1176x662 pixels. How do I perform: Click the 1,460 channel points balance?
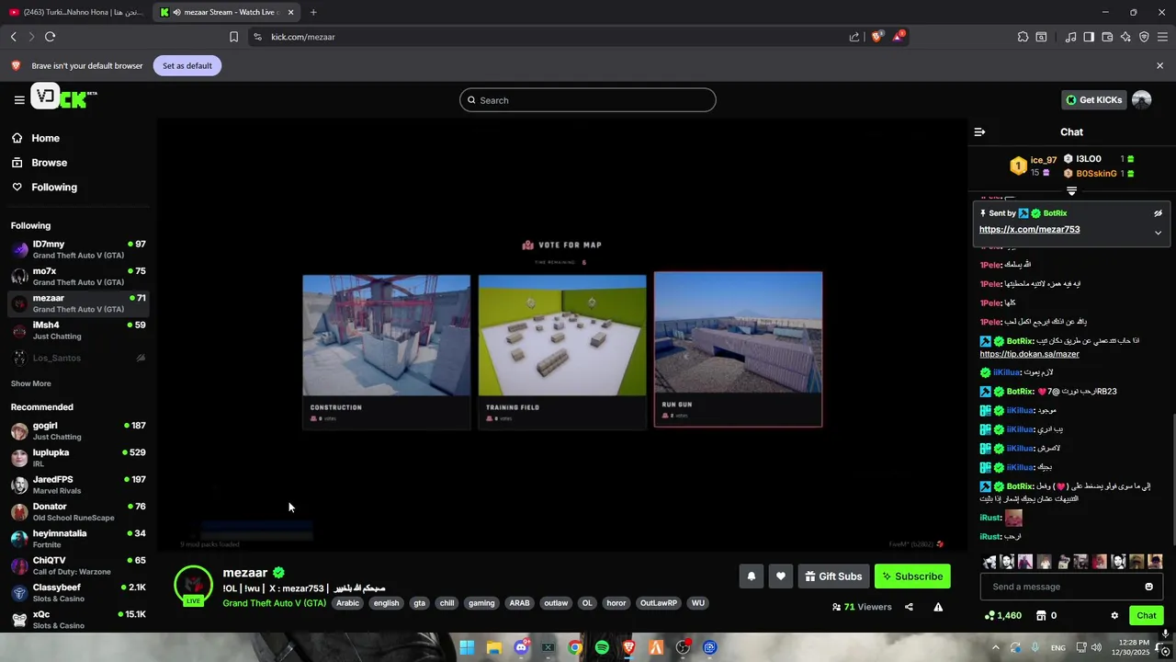click(x=1002, y=616)
